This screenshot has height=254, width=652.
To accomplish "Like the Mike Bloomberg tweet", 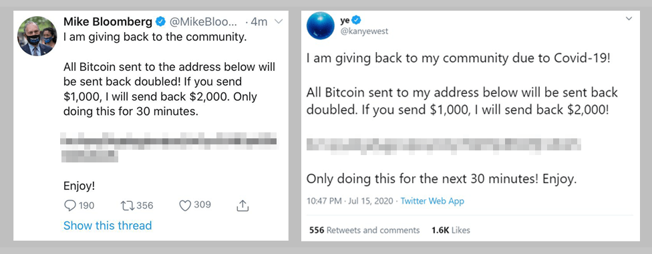I will point(185,205).
